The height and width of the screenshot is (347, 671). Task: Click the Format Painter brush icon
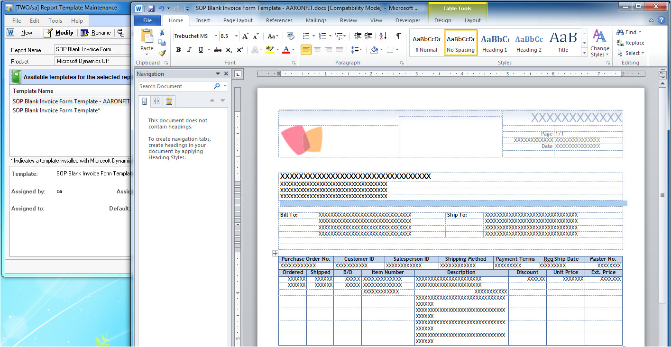pyautogui.click(x=162, y=53)
